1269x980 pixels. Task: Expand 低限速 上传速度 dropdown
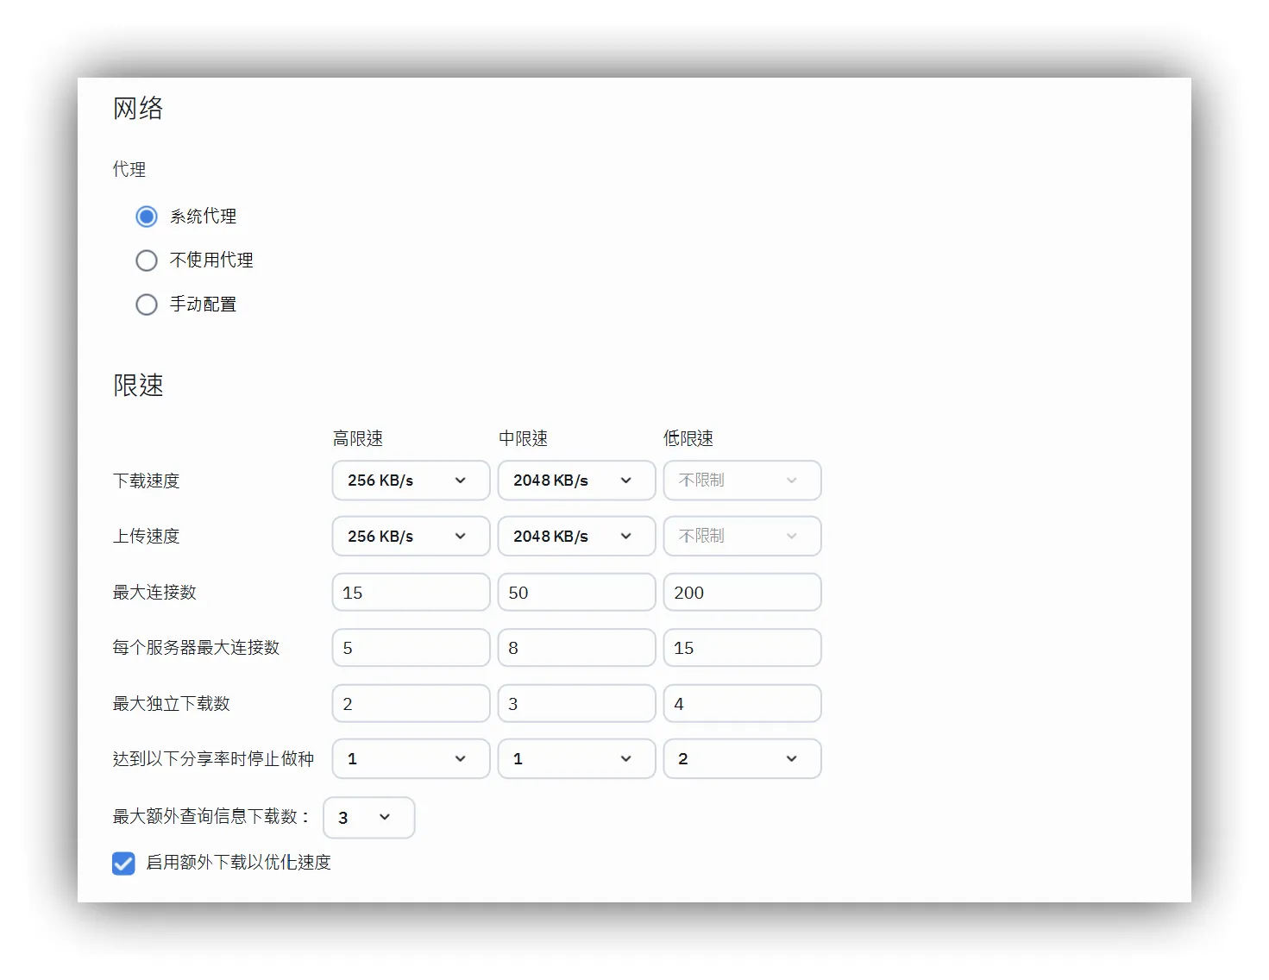click(742, 537)
